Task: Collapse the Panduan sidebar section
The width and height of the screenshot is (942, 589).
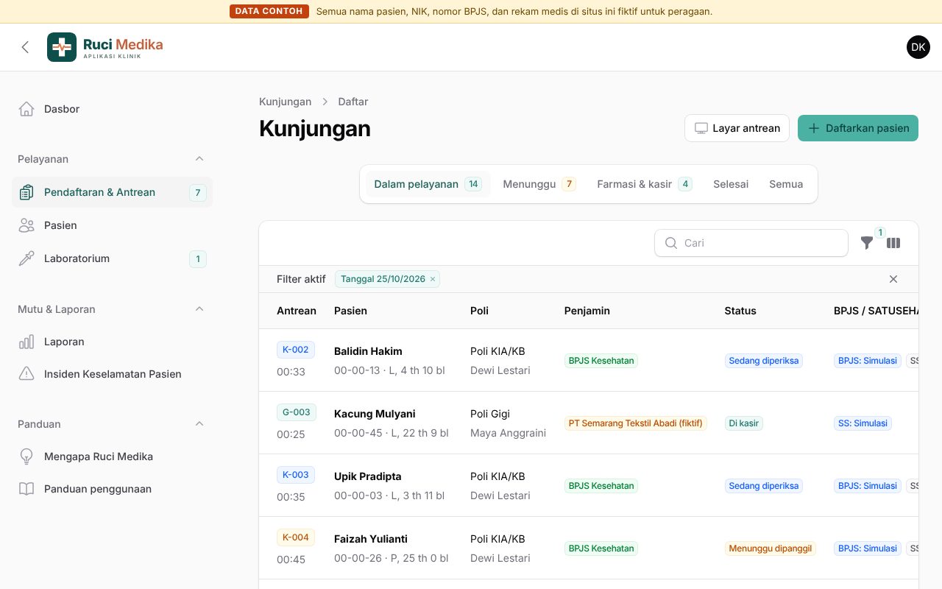Action: click(199, 424)
